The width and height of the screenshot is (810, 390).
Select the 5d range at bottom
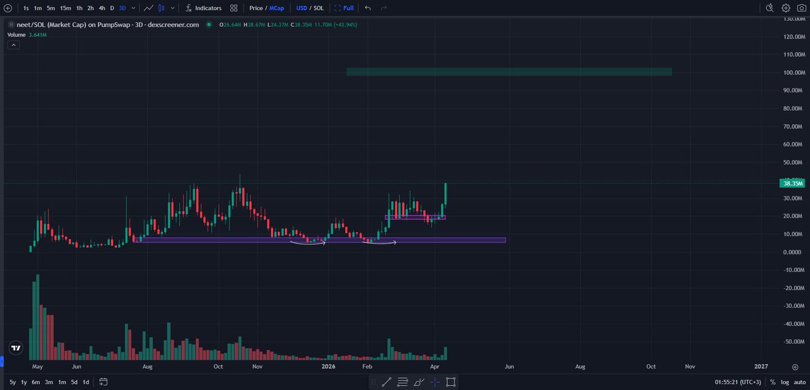pos(74,381)
